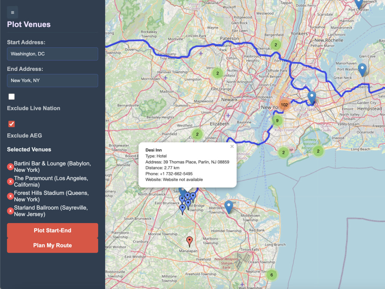Click the Elizabeth label on the map
The height and width of the screenshot is (289, 385).
219,124
